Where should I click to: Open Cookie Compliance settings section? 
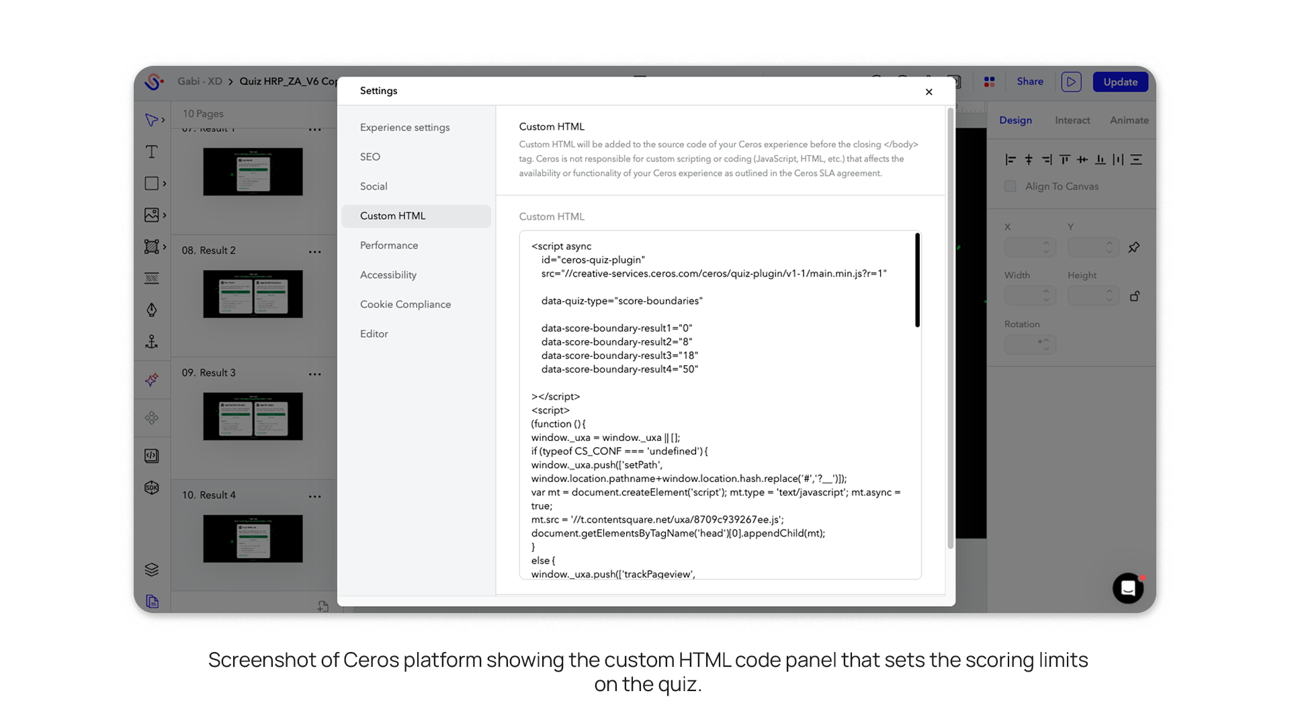click(x=405, y=305)
